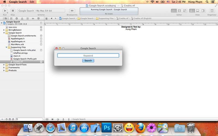The image size is (218, 136).
Task: Open main.m source file
Action: coord(17,56)
